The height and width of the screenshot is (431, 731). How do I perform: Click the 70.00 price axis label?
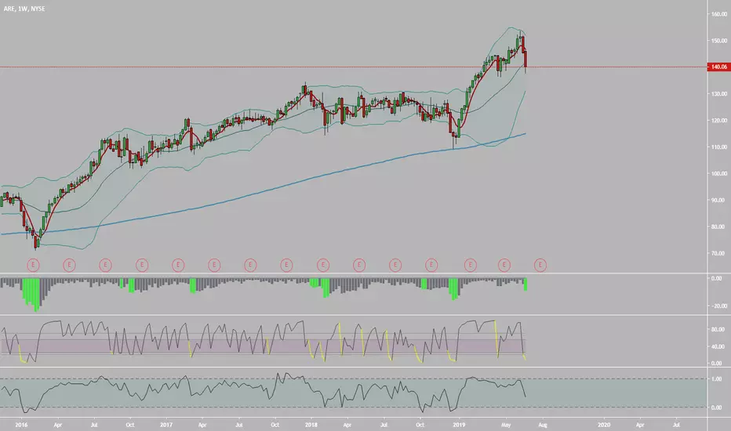coord(719,253)
